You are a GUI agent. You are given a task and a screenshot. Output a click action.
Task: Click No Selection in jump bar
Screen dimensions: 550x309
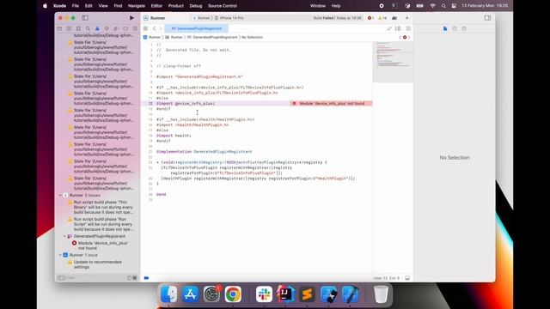tap(252, 37)
